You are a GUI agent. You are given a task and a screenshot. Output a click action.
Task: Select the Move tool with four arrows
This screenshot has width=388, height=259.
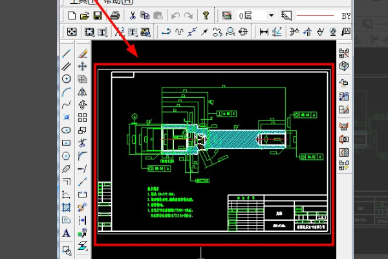pos(83,66)
